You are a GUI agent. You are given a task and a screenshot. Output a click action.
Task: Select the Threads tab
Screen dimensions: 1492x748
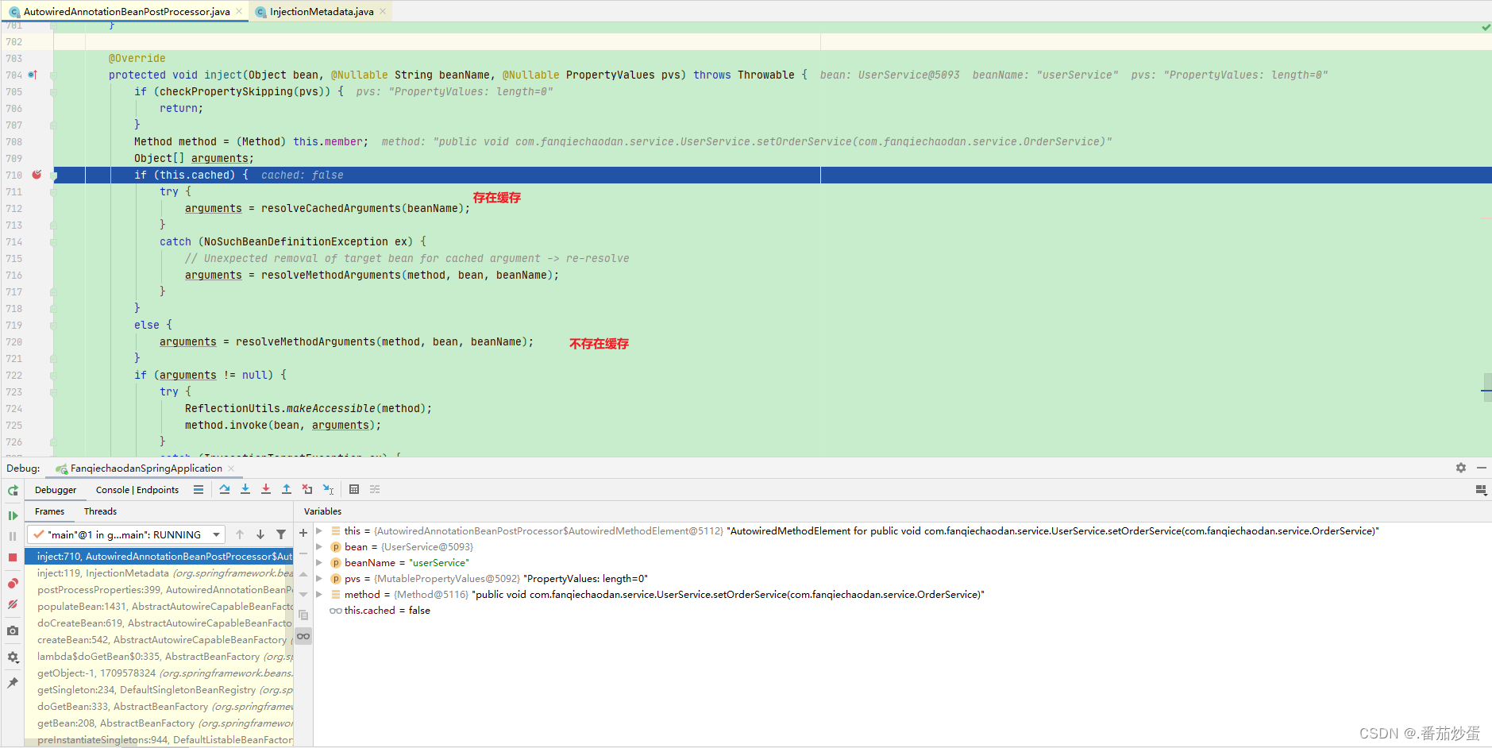[x=100, y=511]
